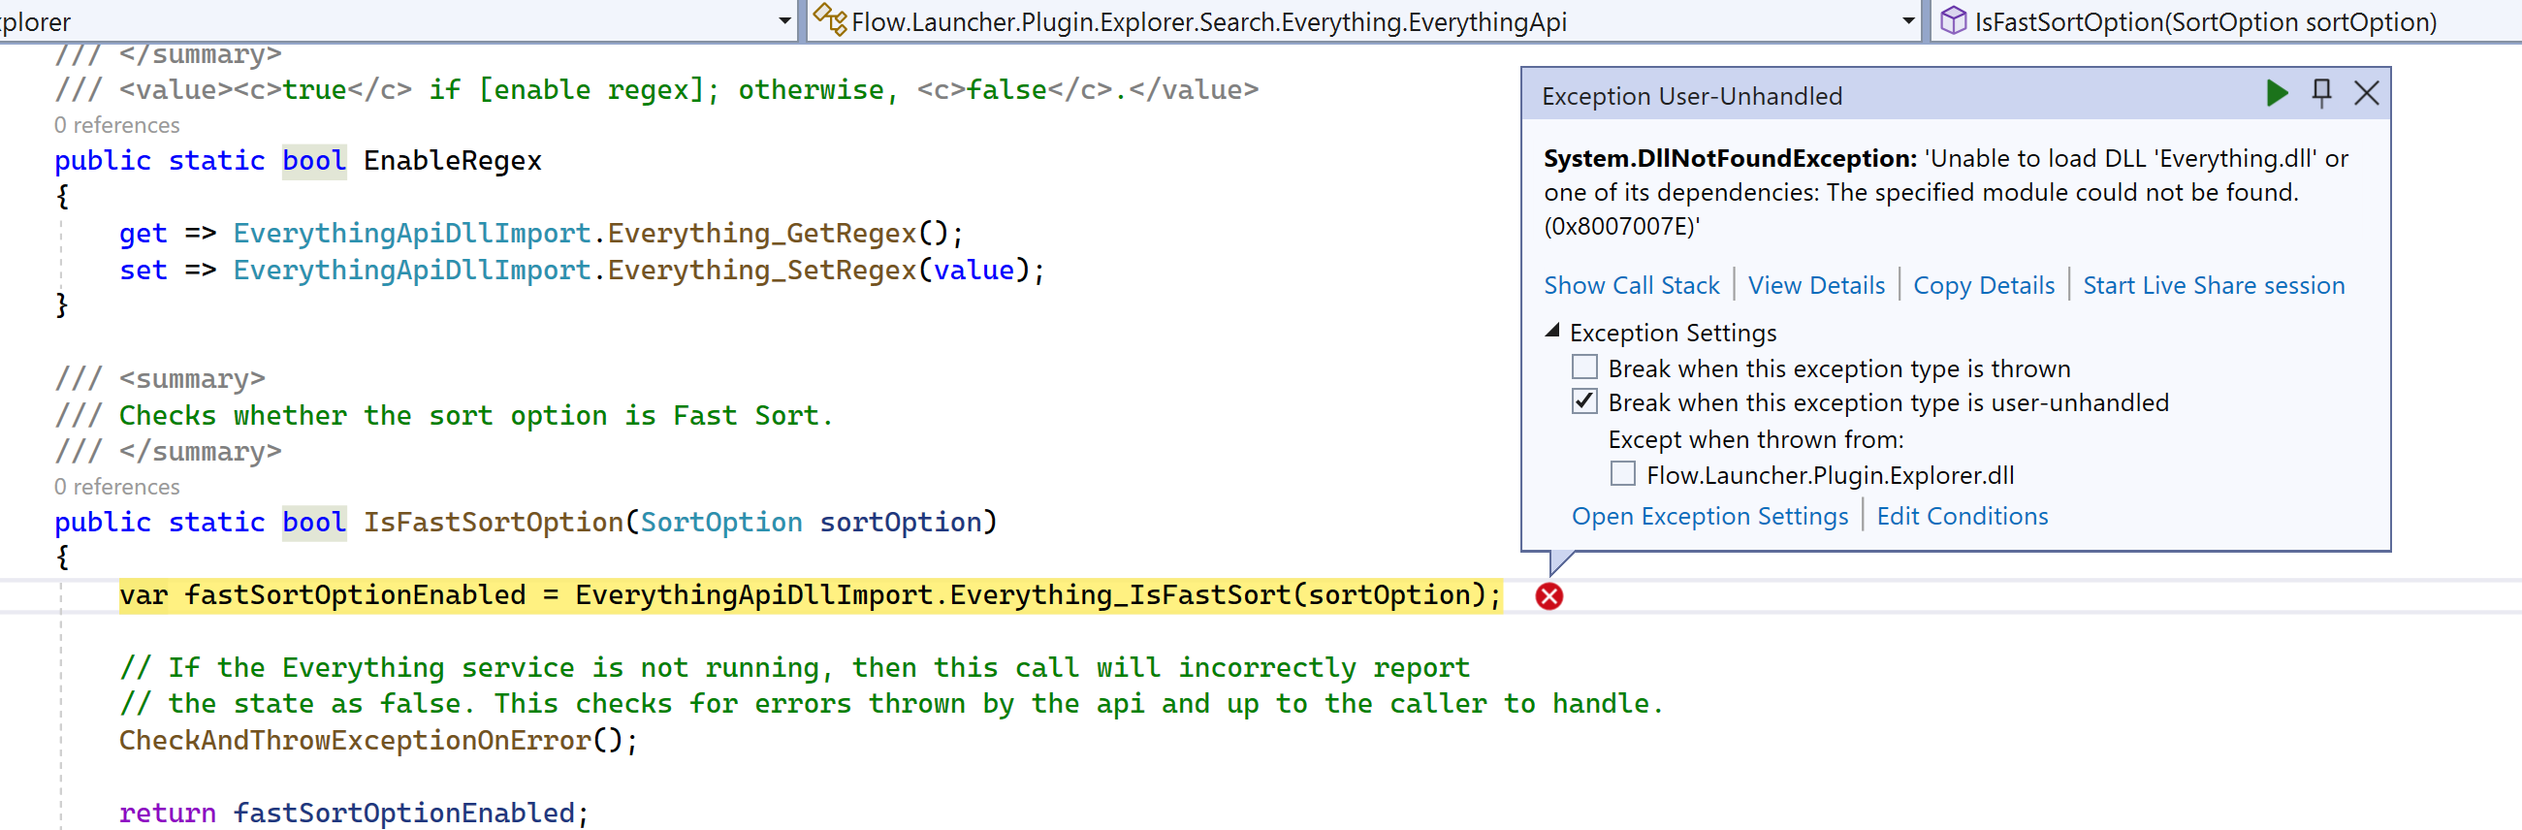Click the class icon beside EverythingApi dropdown
The width and height of the screenshot is (2522, 830).
click(x=830, y=19)
